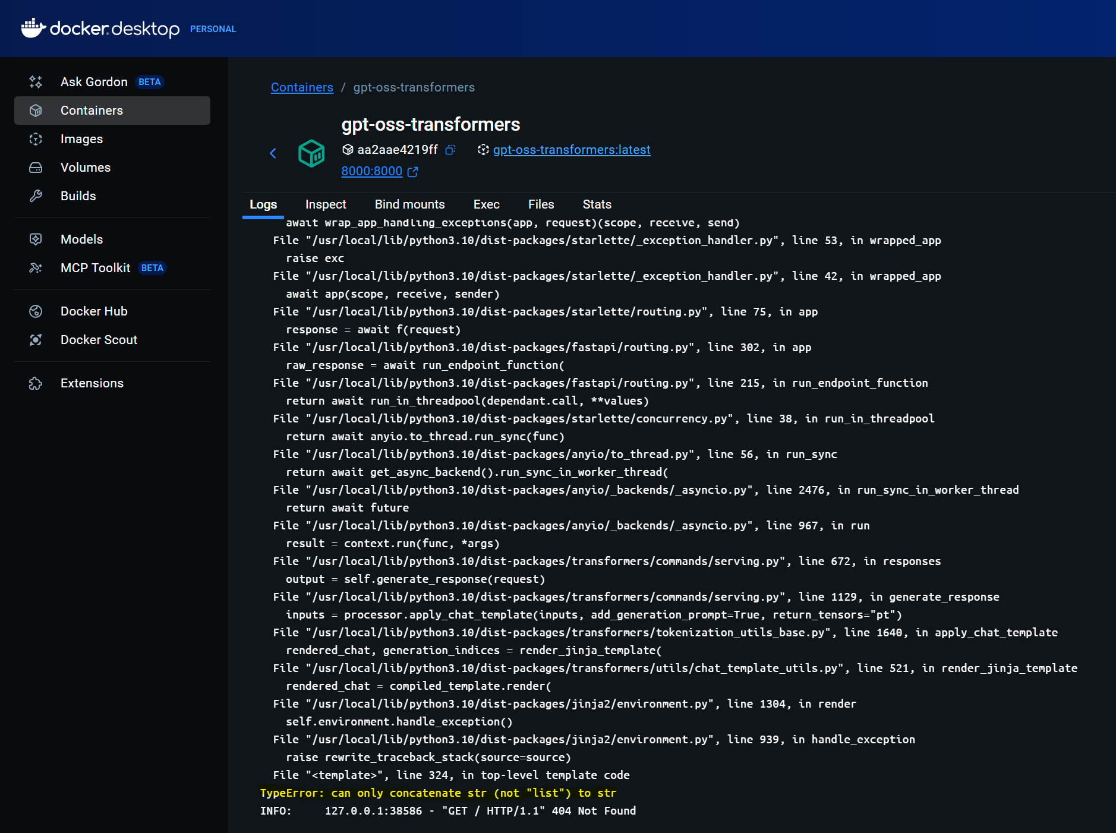Click the image icon before gpt-oss-transformers:latest

click(x=483, y=150)
